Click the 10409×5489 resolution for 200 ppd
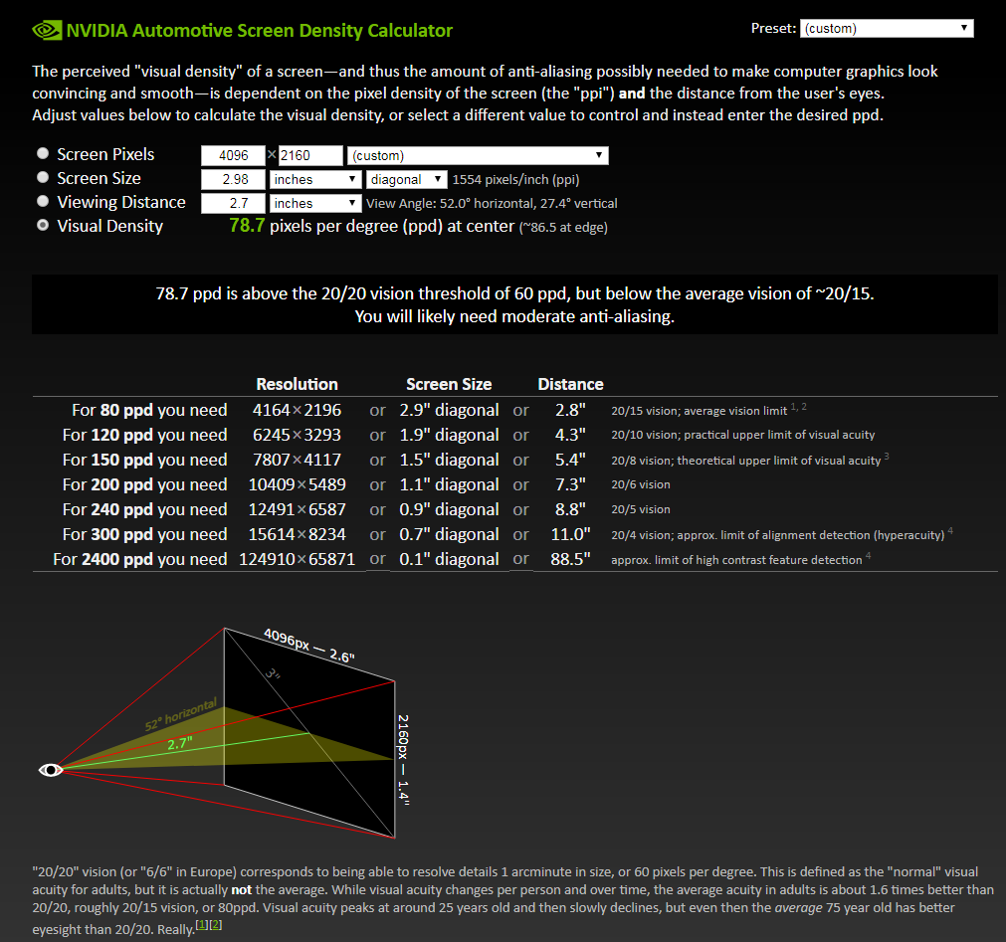 pyautogui.click(x=298, y=484)
